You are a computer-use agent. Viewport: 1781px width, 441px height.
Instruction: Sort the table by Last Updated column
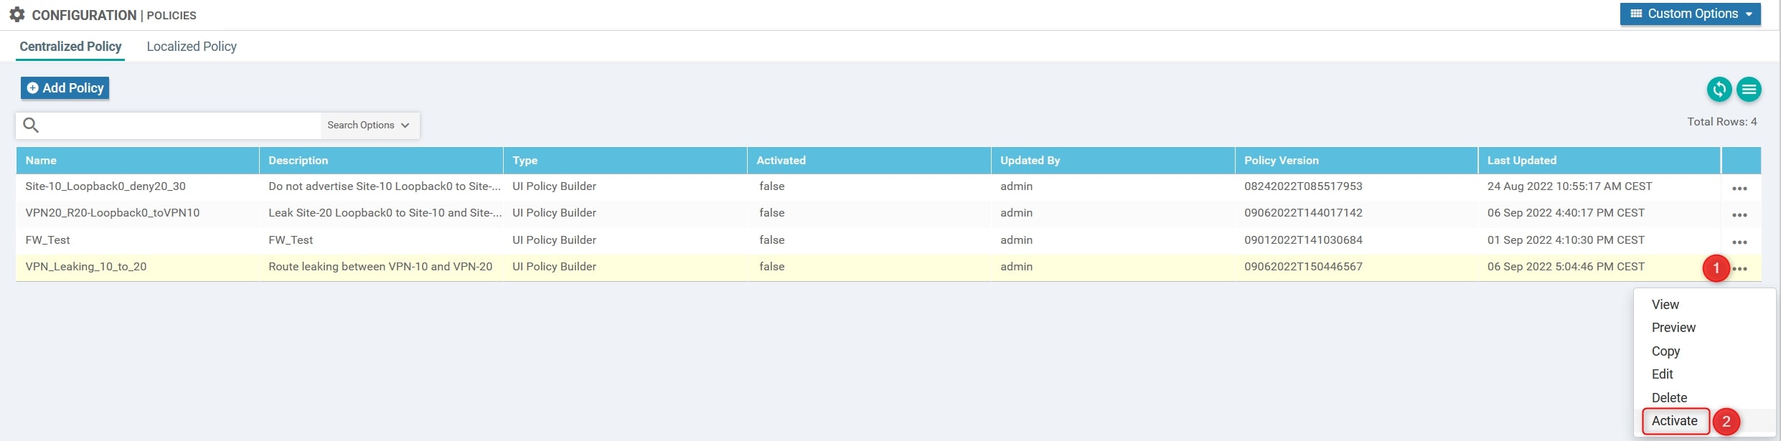(1521, 161)
